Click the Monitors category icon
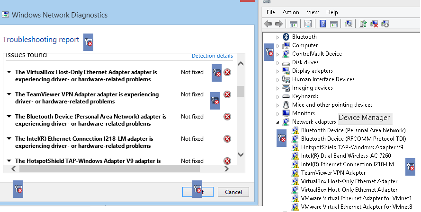Screen dimensions: 421x212 click(286, 113)
